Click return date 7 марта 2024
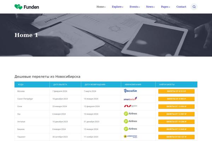This screenshot has width=212, height=141. point(90,91)
